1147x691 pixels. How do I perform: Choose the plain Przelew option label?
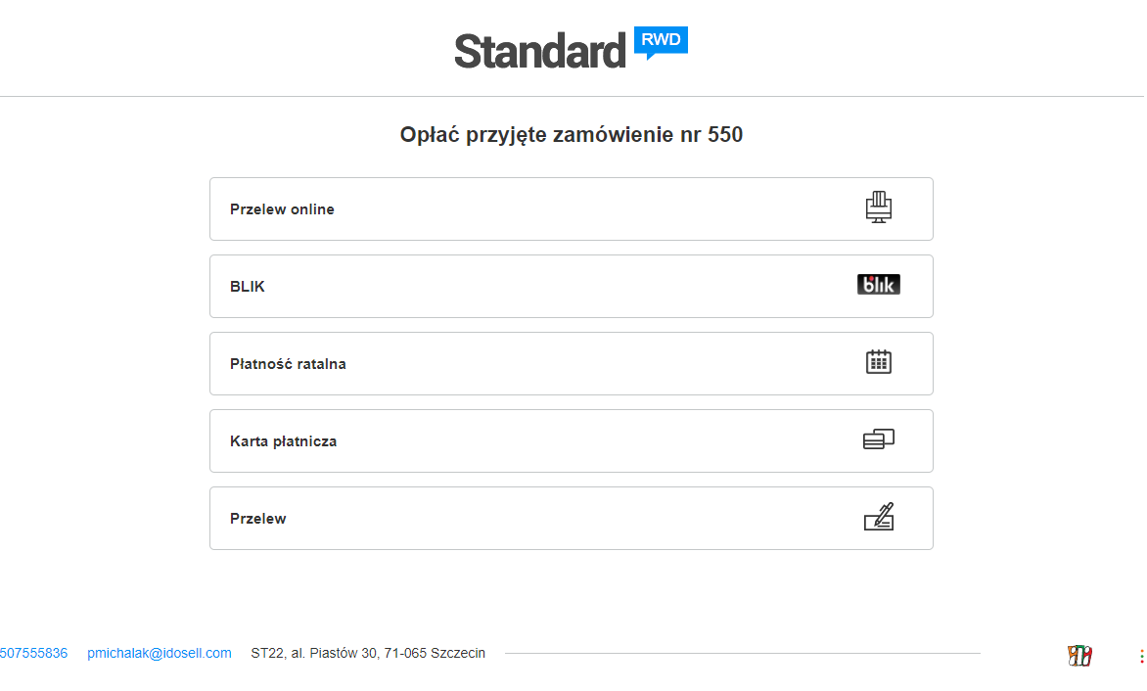[258, 519]
